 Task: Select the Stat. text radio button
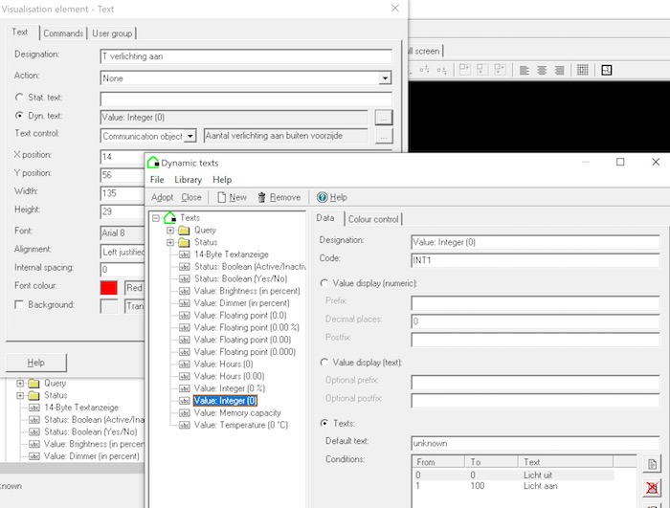point(19,98)
